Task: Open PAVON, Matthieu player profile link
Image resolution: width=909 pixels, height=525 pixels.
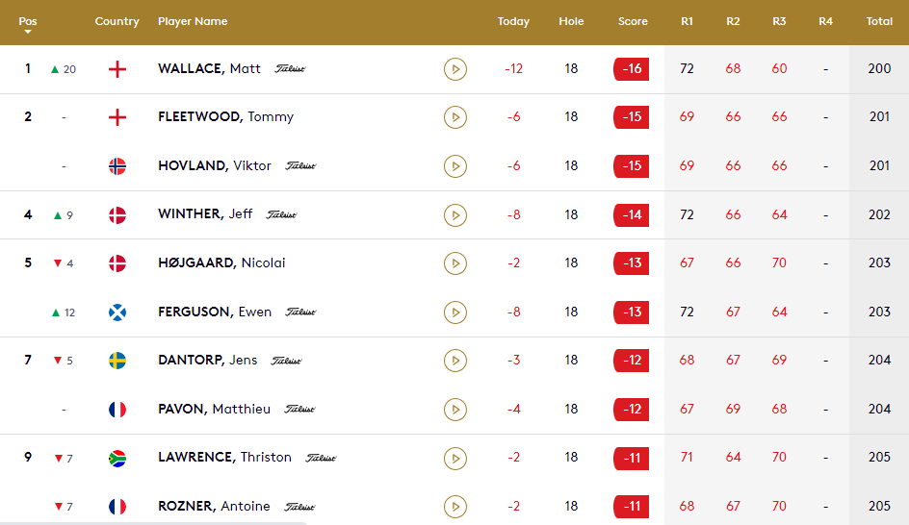Action: point(215,409)
